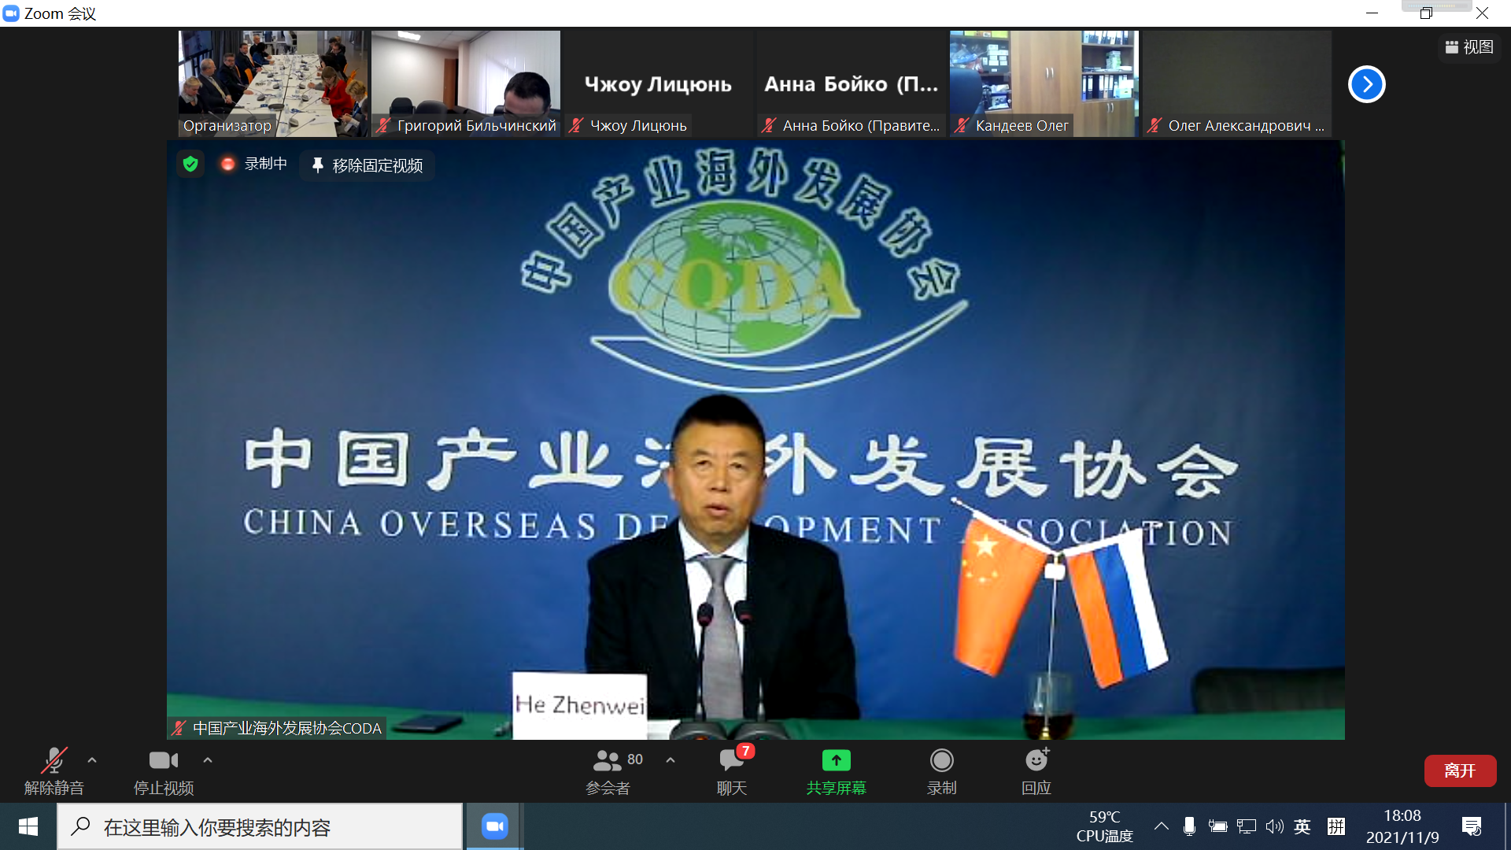Image resolution: width=1511 pixels, height=850 pixels.
Task: Select Анна Бойко participant tile
Action: tap(852, 83)
